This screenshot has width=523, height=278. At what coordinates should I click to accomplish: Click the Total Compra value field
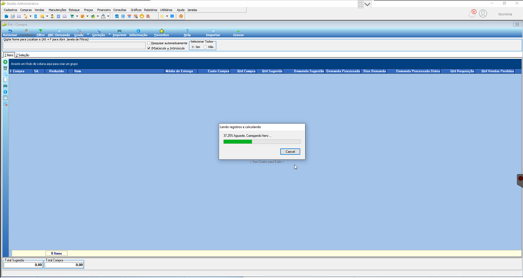coord(64,265)
